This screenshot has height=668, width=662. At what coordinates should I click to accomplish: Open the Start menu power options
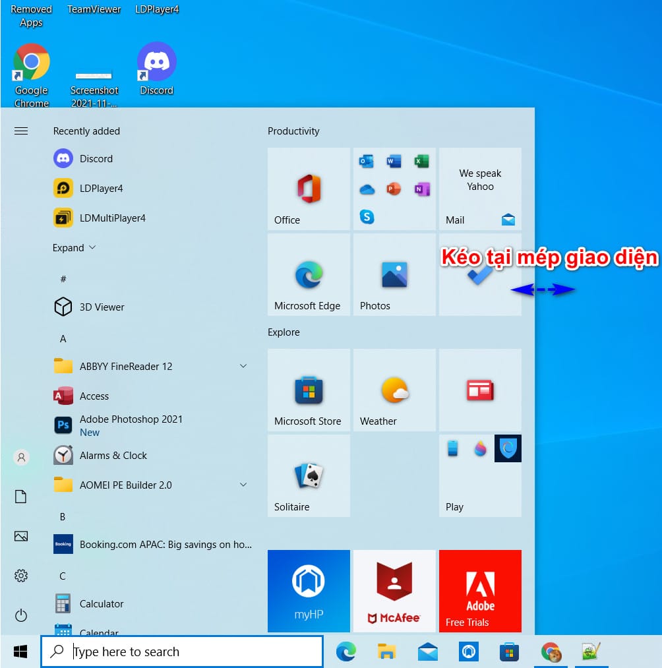coord(21,616)
